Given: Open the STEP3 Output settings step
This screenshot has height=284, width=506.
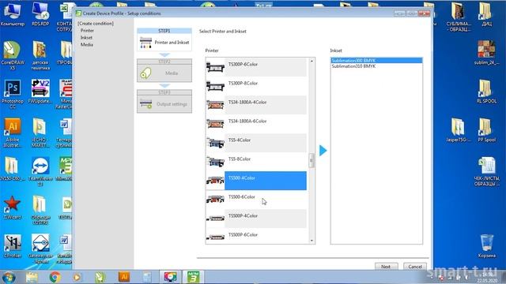Looking at the screenshot, I should pyautogui.click(x=164, y=102).
